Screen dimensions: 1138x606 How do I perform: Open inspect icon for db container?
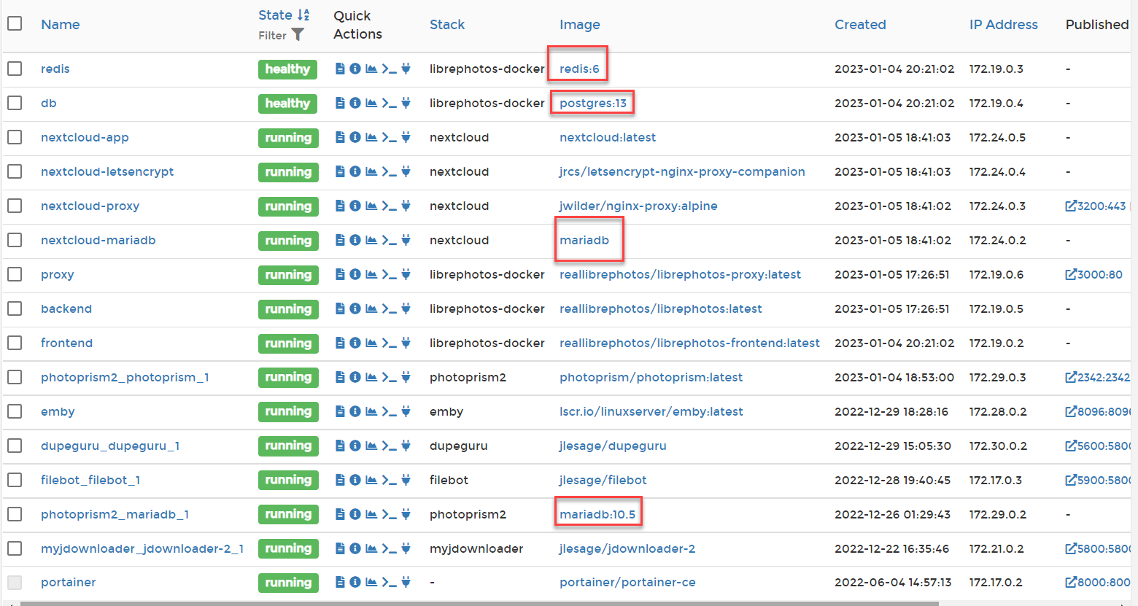[355, 103]
